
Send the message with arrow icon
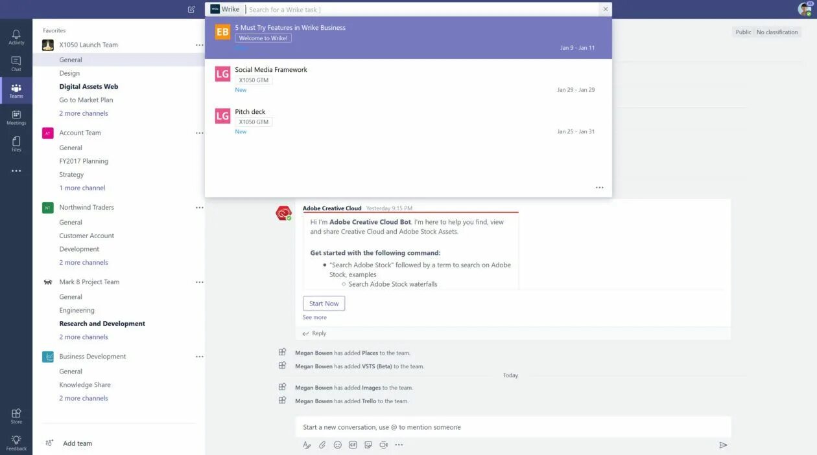tap(723, 445)
